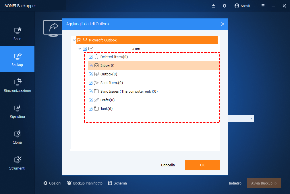The image size is (290, 194).
Task: Select the Outbox(0) row
Action: click(154, 74)
